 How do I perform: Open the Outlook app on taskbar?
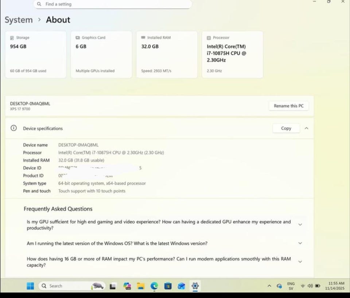[181, 286]
